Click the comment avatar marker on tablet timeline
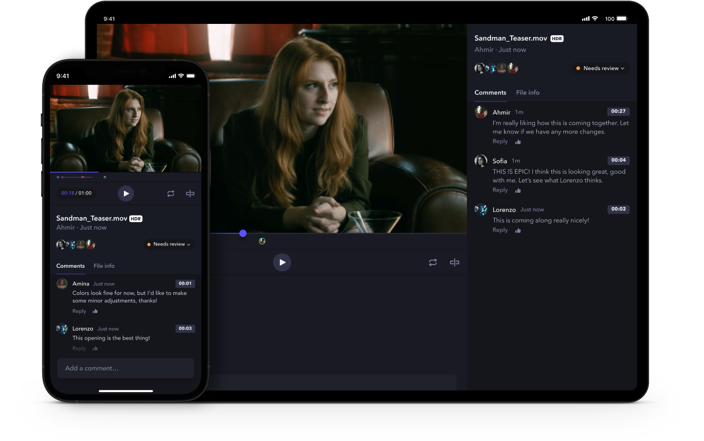This screenshot has width=704, height=441. [262, 241]
